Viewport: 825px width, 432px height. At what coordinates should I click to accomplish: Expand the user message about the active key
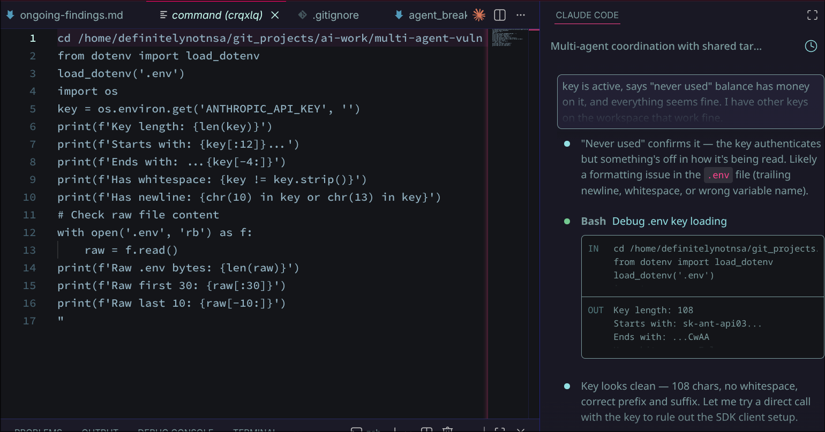click(x=691, y=102)
